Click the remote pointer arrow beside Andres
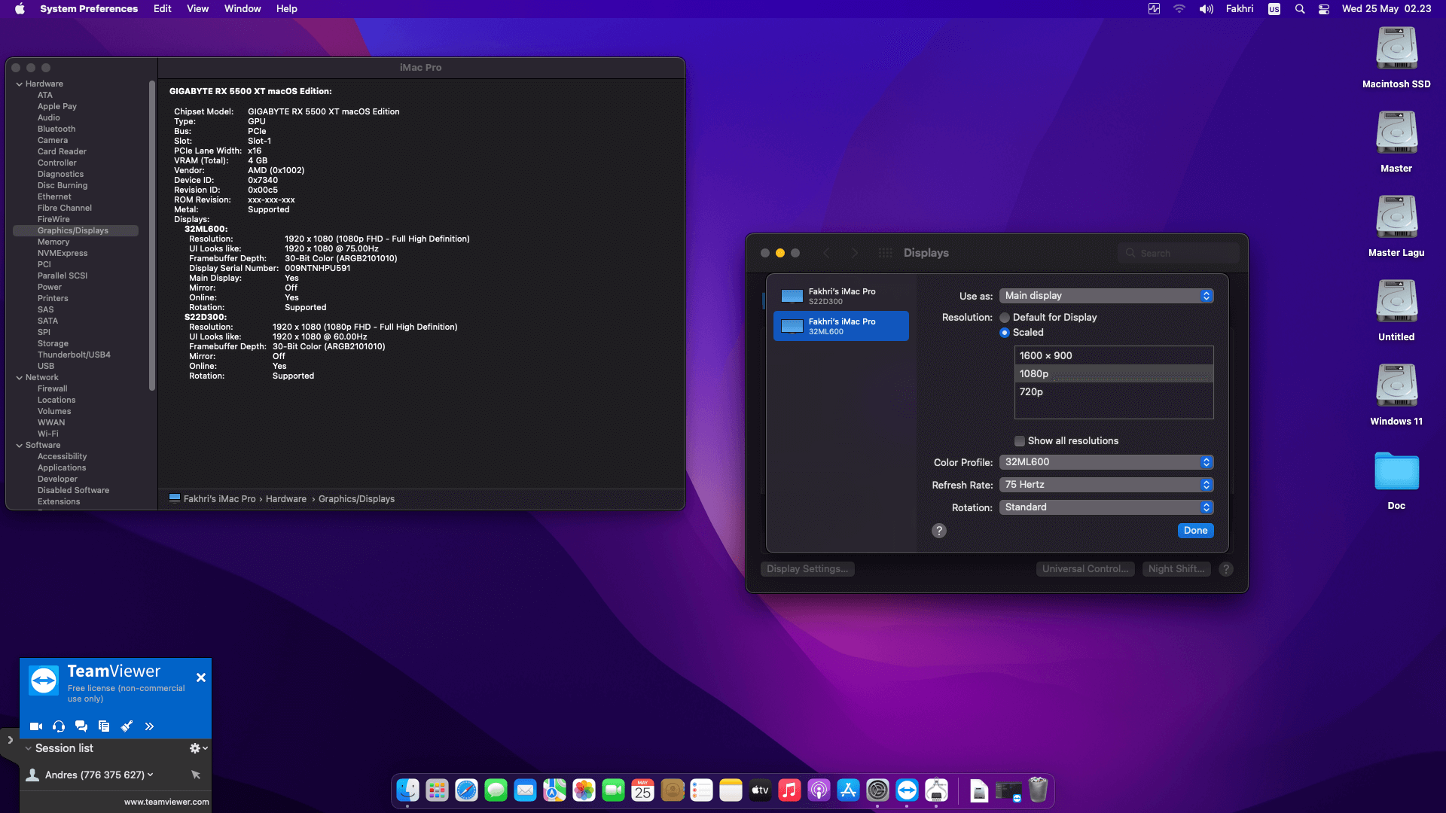Screen dimensions: 1446x813 pos(196,775)
